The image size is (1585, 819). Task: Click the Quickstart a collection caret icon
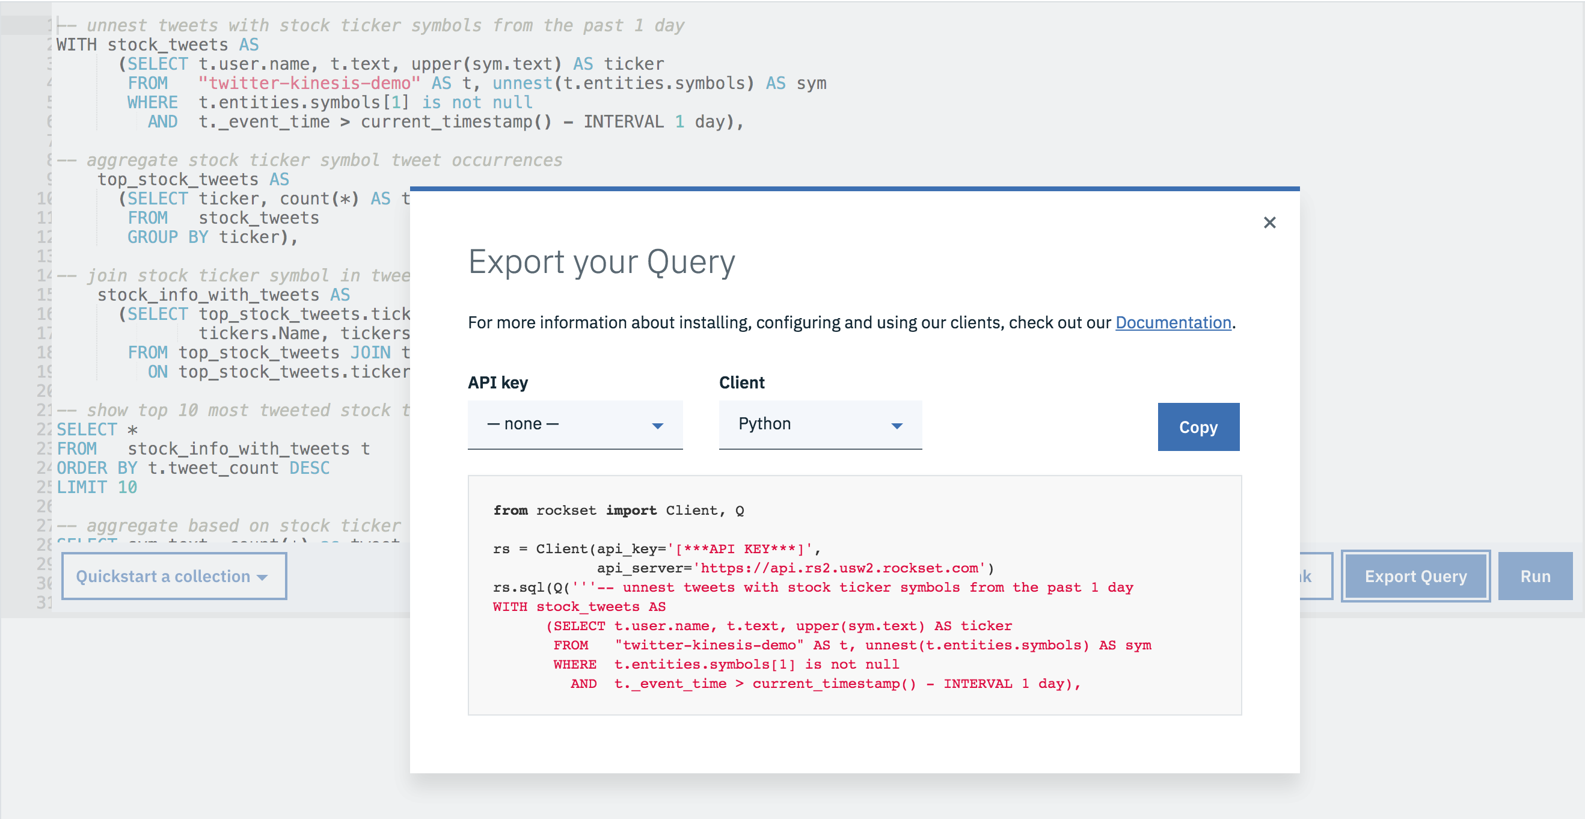263,578
